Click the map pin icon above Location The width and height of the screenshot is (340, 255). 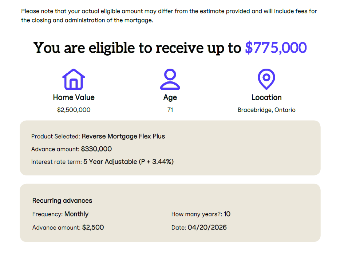coord(266,80)
